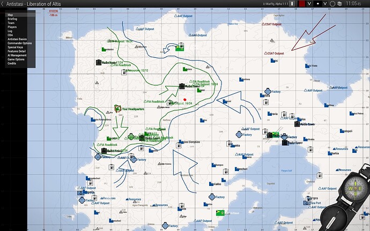Screen dimensions: 370x231
Task: Click the Sea Port marker icon
Action: click(307, 203)
